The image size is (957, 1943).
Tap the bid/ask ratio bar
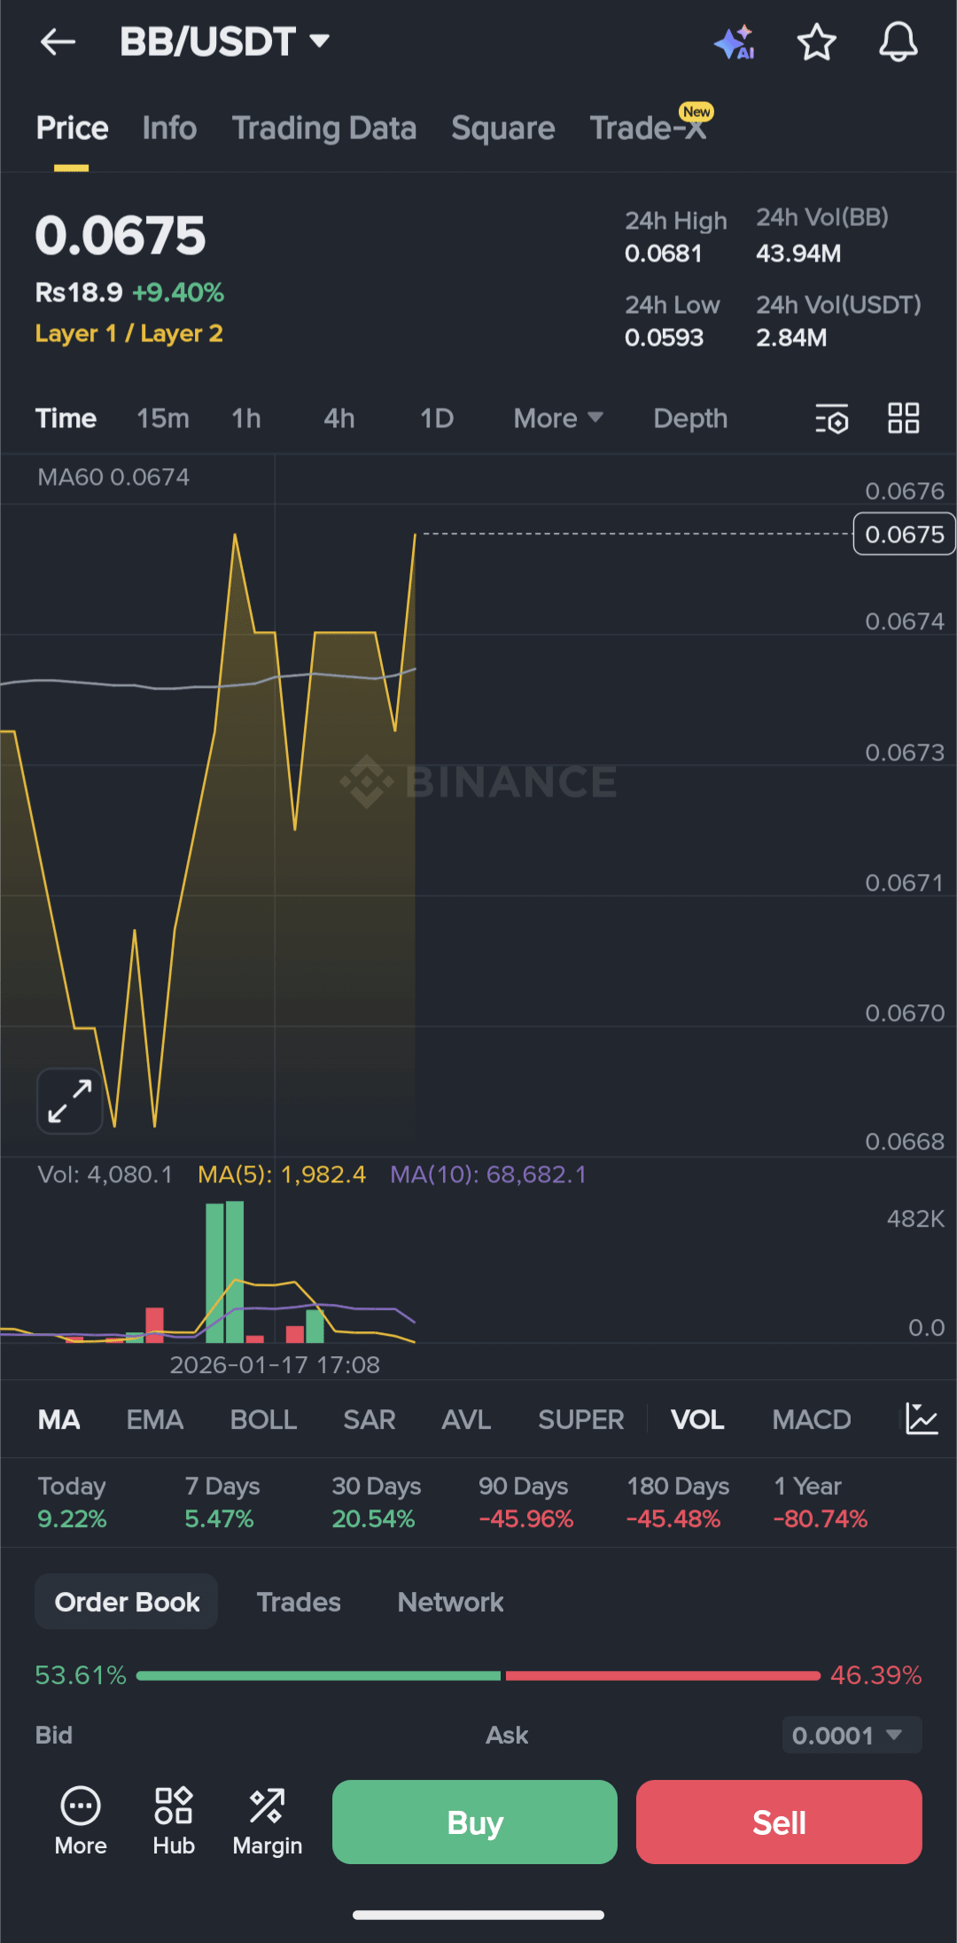(x=478, y=1675)
